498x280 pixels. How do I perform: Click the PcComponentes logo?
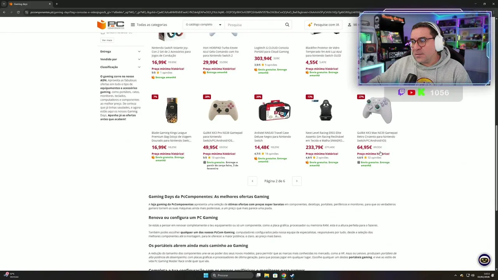pyautogui.click(x=111, y=25)
